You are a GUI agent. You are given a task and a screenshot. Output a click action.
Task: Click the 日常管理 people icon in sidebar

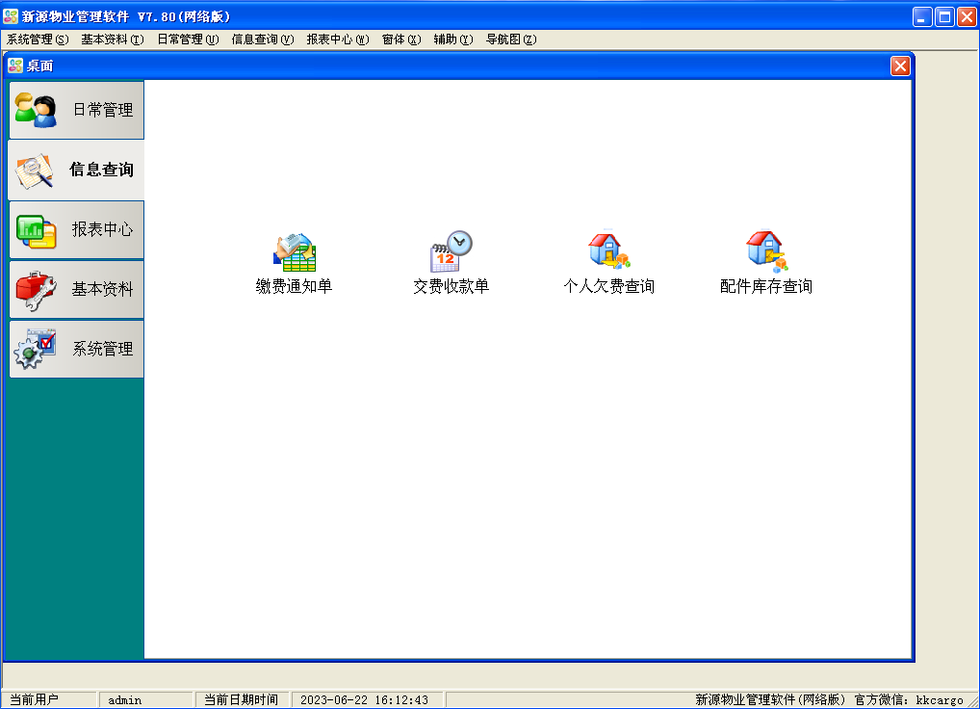[36, 110]
